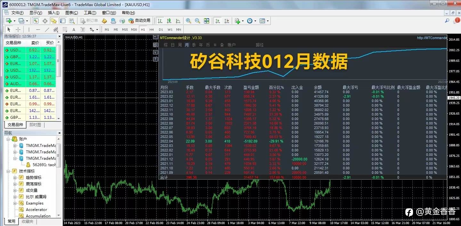Open the 工具 menu
Viewport: 461px width, 226px height.
point(90,13)
